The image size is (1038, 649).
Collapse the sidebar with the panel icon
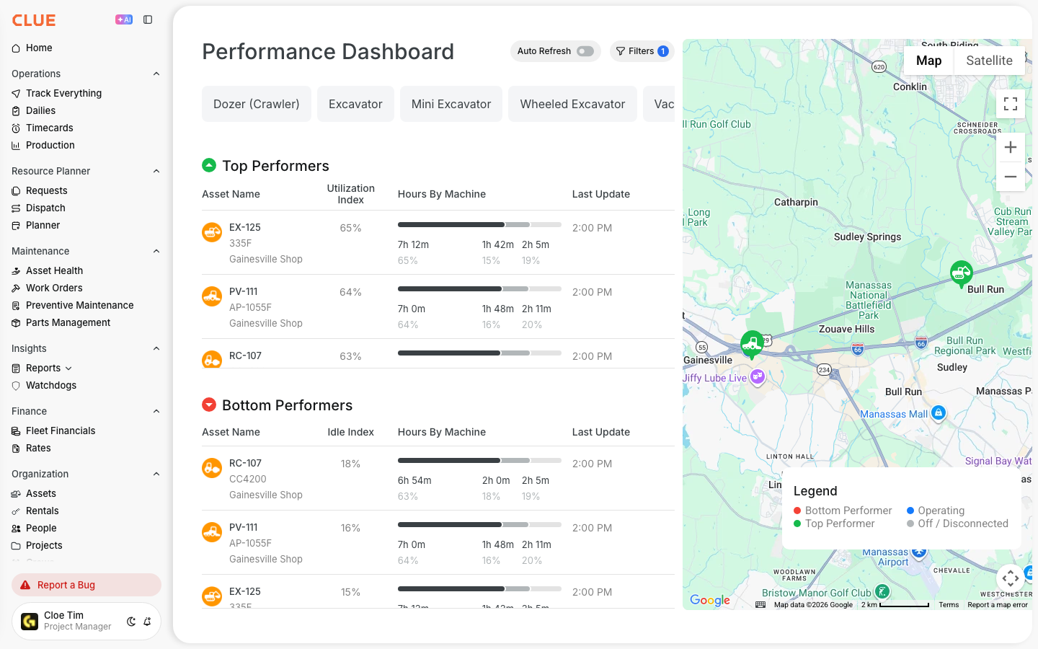[148, 19]
